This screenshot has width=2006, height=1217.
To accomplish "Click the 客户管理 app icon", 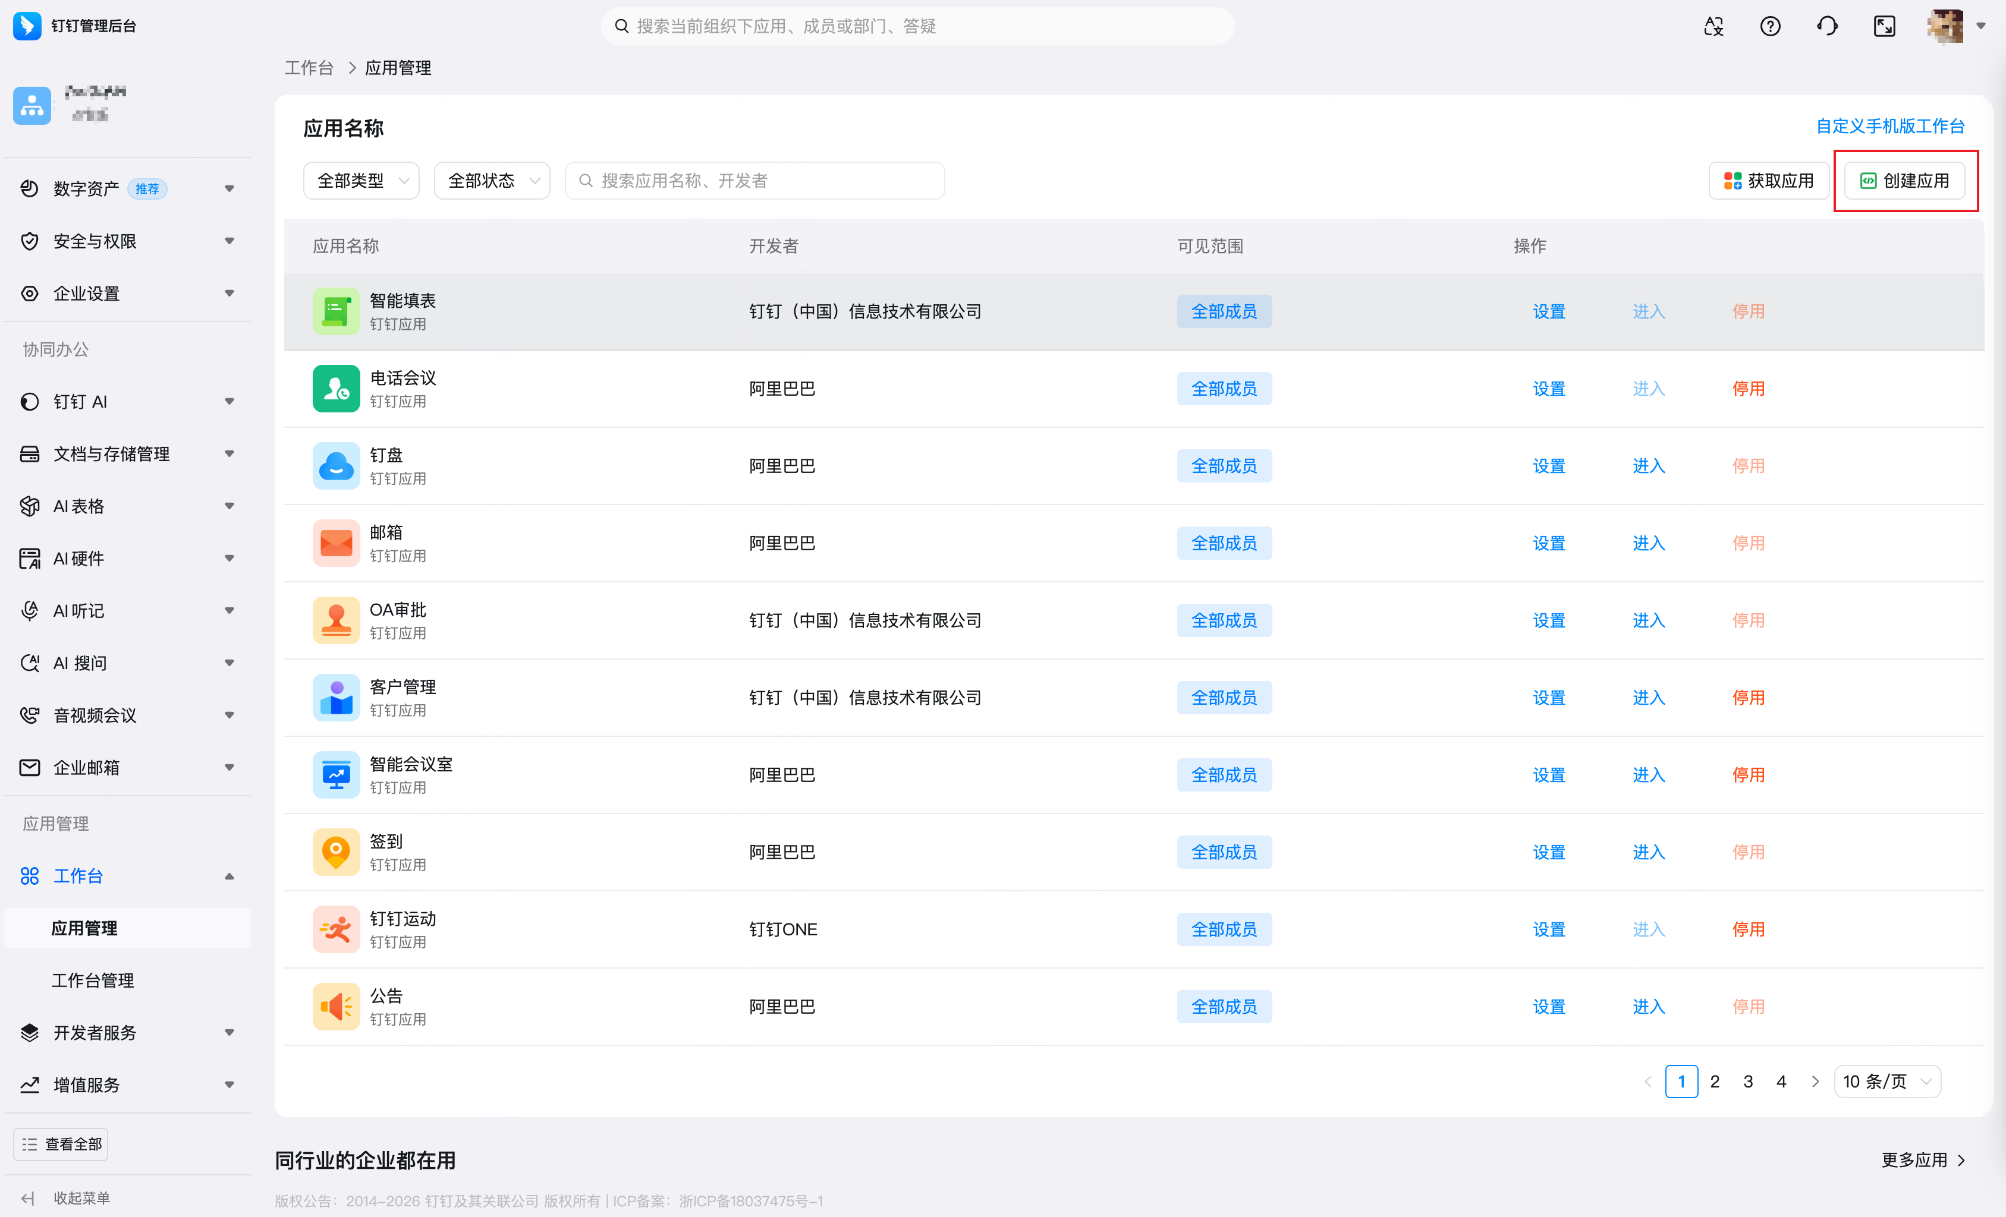I will (335, 698).
